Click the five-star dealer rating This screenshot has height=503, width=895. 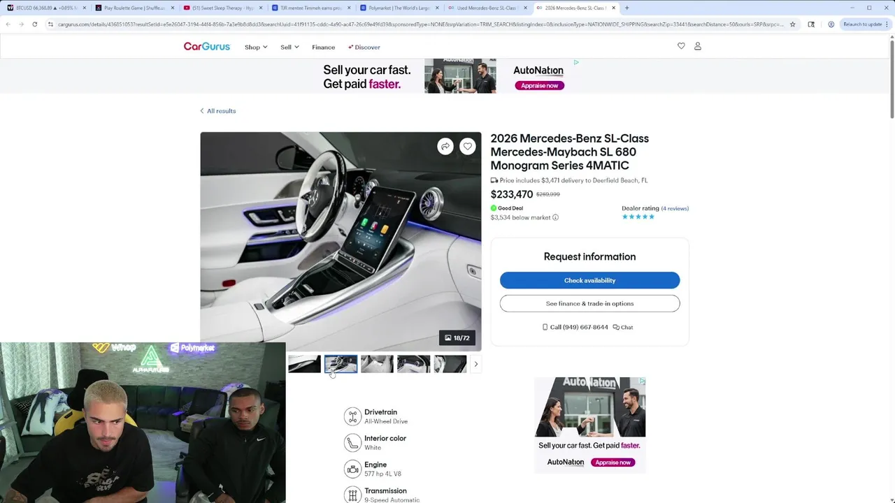pyautogui.click(x=638, y=217)
